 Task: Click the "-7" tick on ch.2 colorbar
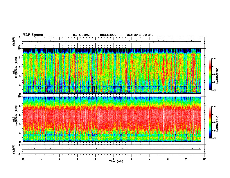(x=214, y=115)
